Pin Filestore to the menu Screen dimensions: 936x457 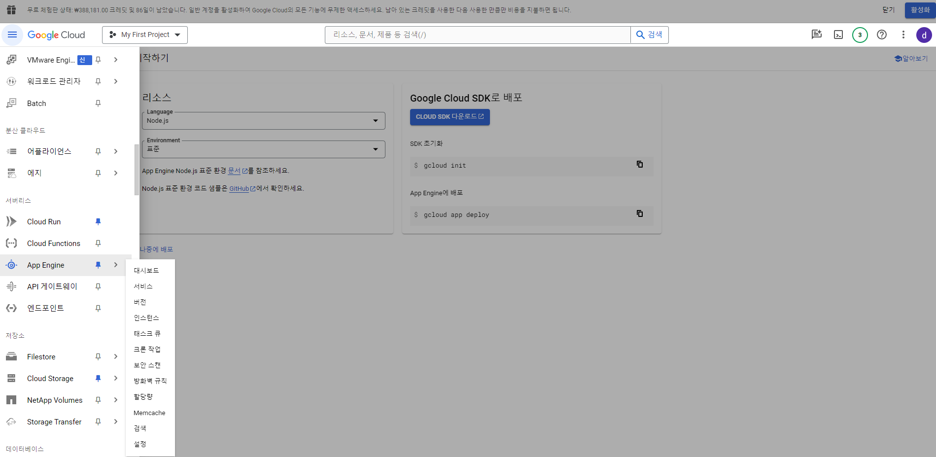[98, 356]
